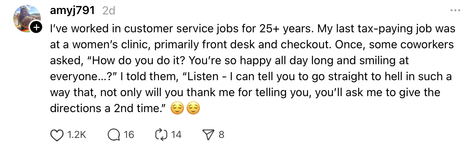The width and height of the screenshot is (474, 152).
Task: Click the 14 reposts count
Action: (176, 135)
